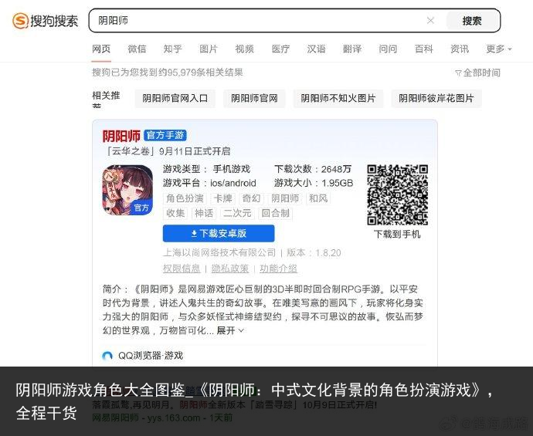Click the Sogou search logo
This screenshot has width=533, height=436.
tap(46, 21)
